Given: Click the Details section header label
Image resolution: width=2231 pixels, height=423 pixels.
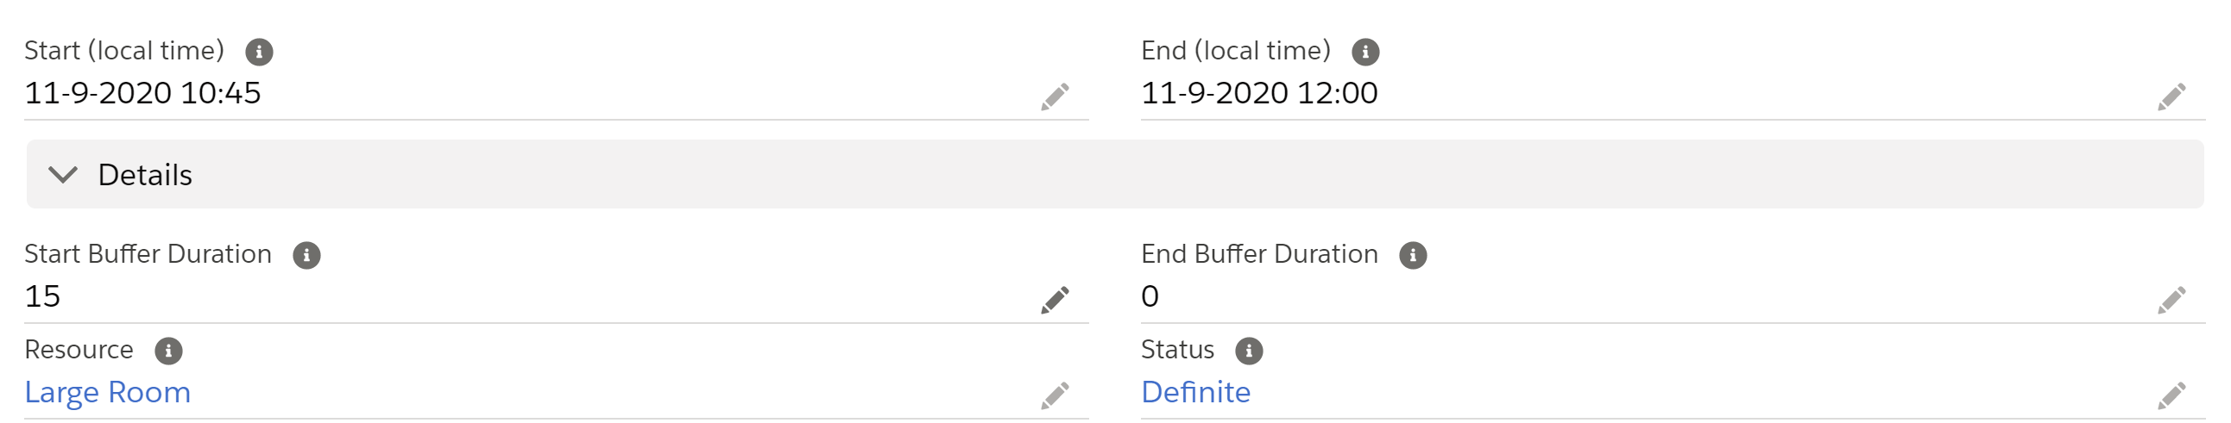Looking at the screenshot, I should (145, 175).
